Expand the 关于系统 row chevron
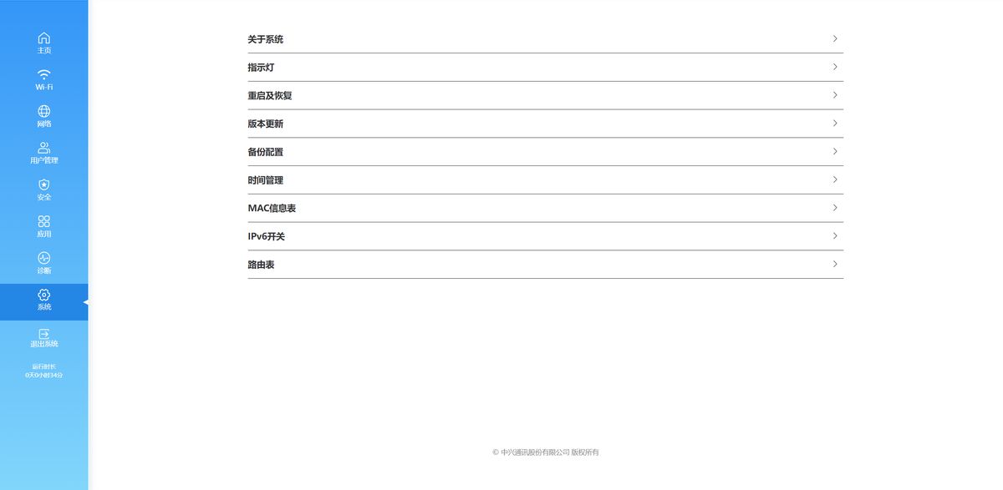 [835, 39]
